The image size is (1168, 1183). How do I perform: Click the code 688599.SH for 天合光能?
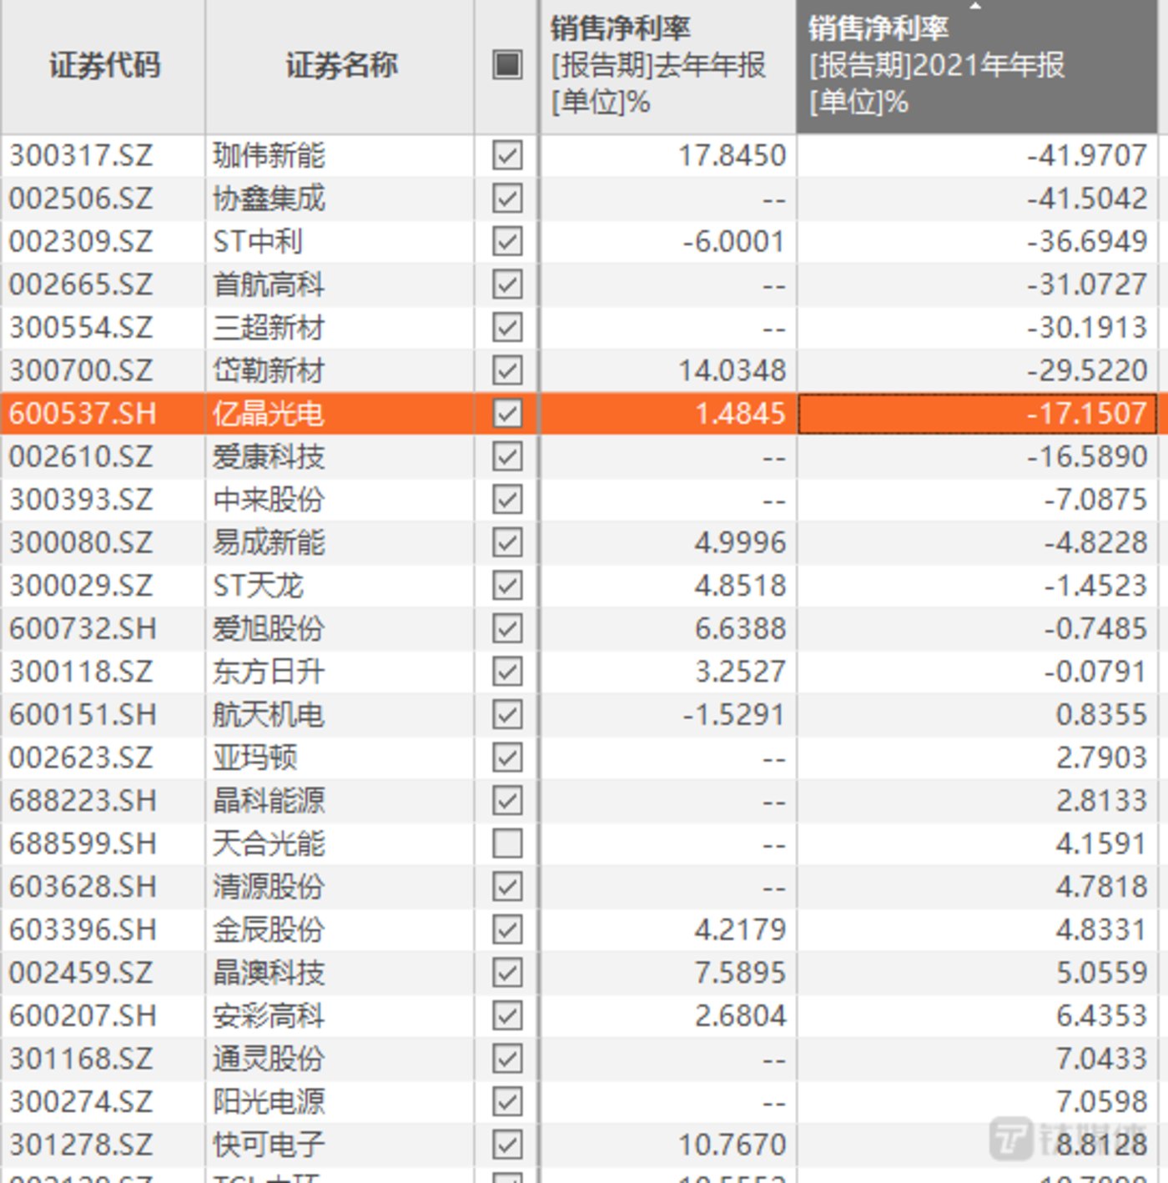(x=83, y=843)
